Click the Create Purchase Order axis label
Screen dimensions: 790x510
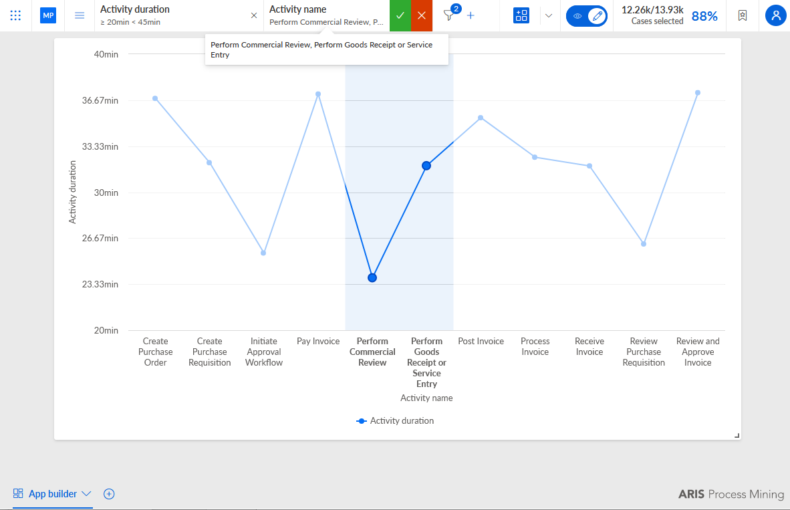coord(155,352)
